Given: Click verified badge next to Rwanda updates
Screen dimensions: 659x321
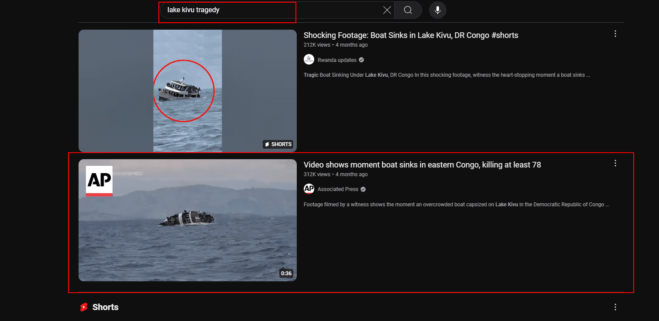Looking at the screenshot, I should (x=361, y=60).
